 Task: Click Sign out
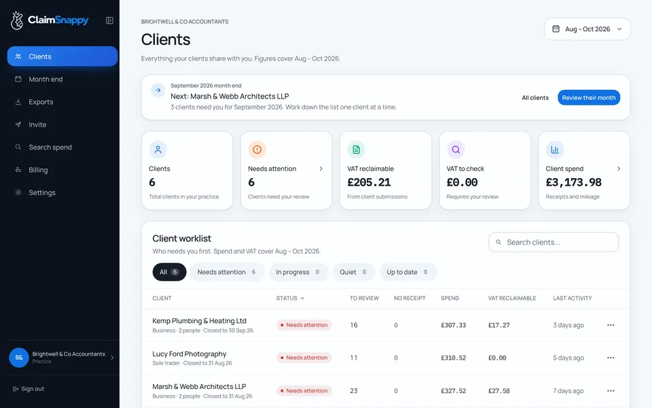[x=29, y=389]
